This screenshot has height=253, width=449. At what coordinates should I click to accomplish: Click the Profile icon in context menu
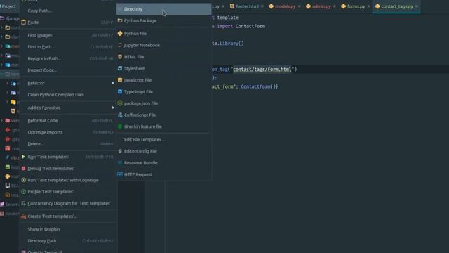tap(23, 192)
